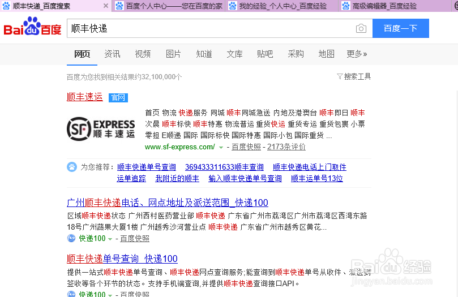Open 百度快照 for the 顺丰速运 result
This screenshot has width=458, height=297.
[x=246, y=147]
